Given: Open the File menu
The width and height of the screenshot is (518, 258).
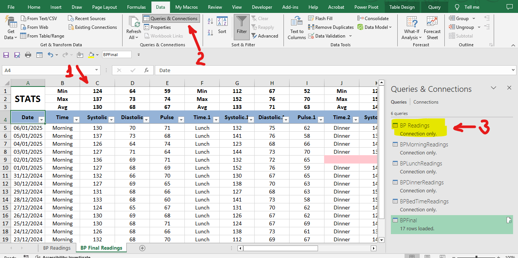Looking at the screenshot, I should 11,7.
